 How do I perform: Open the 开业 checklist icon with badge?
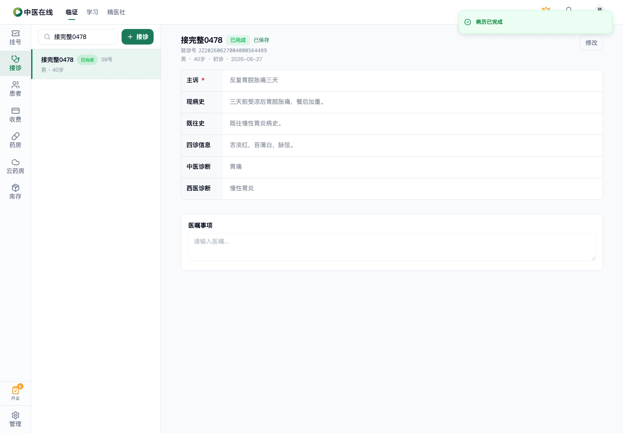(x=15, y=393)
